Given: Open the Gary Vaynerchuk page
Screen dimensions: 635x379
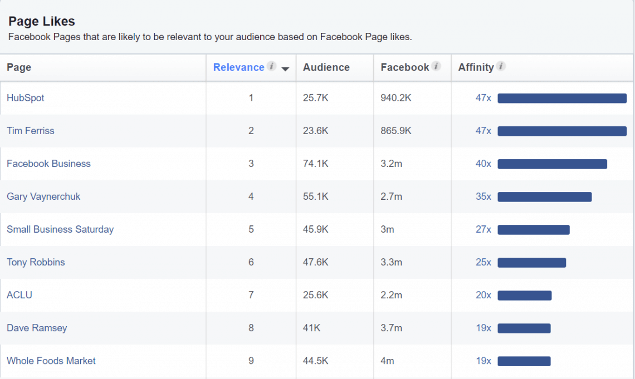Looking at the screenshot, I should tap(43, 196).
